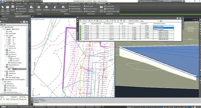Collapse the Surfaces tree node

5,35
